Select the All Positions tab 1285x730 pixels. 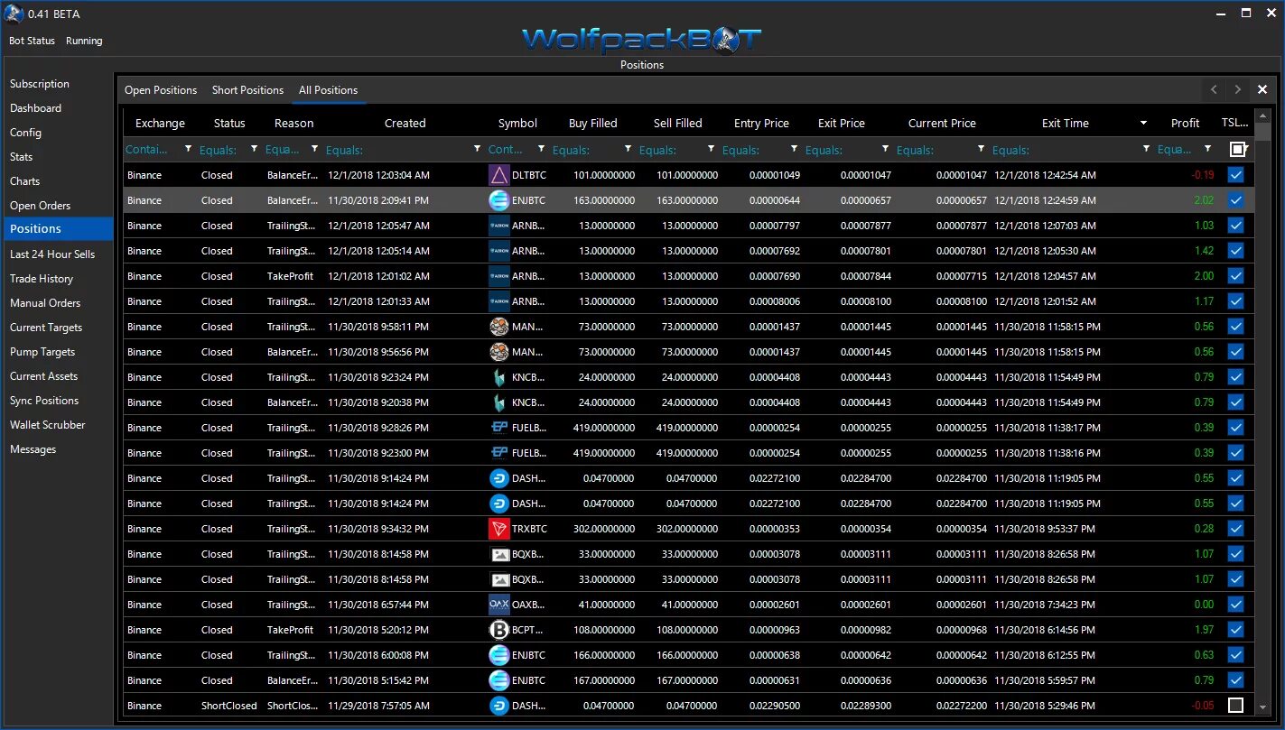(x=328, y=90)
